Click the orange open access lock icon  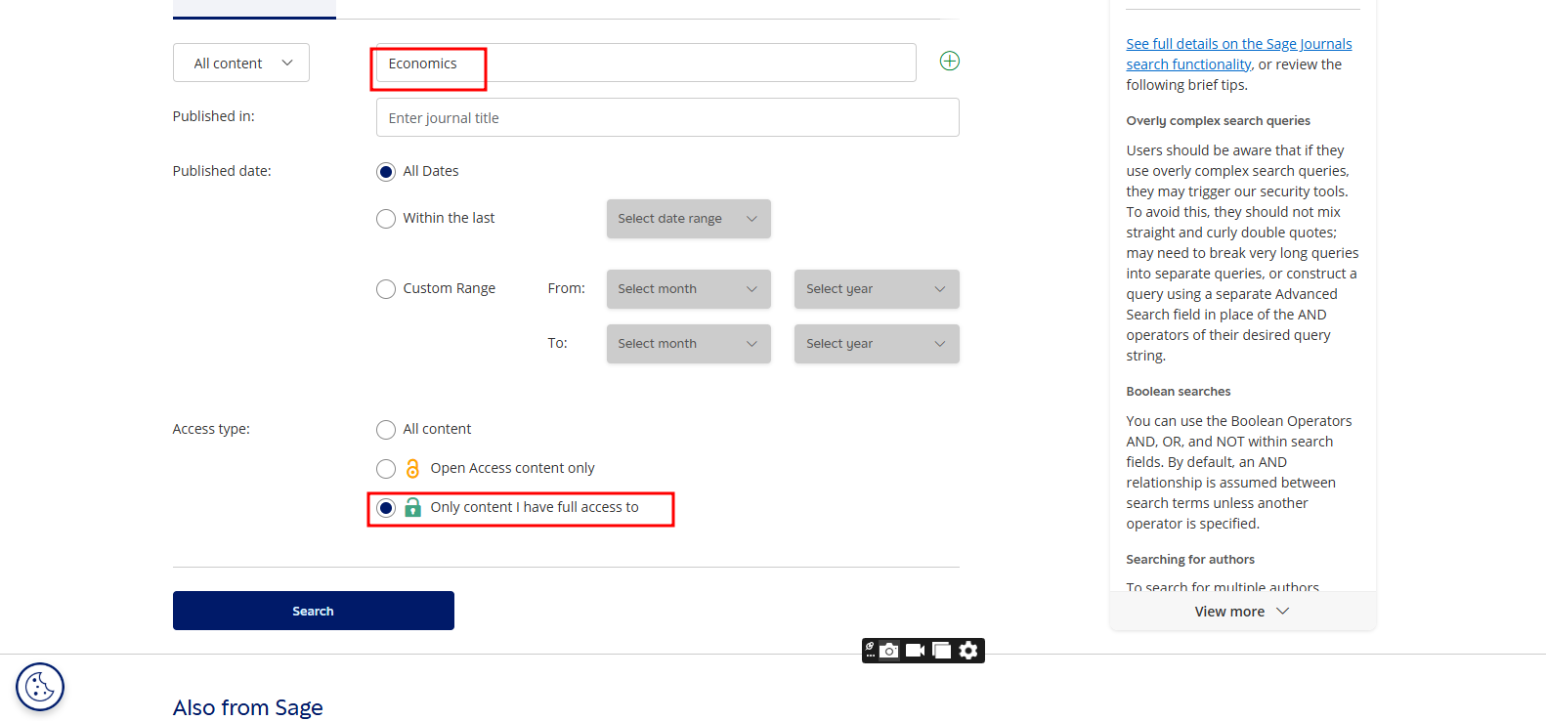coord(412,469)
